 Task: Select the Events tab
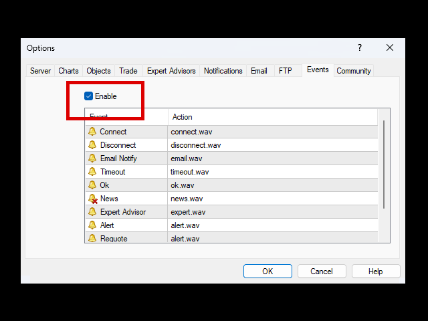pyautogui.click(x=318, y=70)
